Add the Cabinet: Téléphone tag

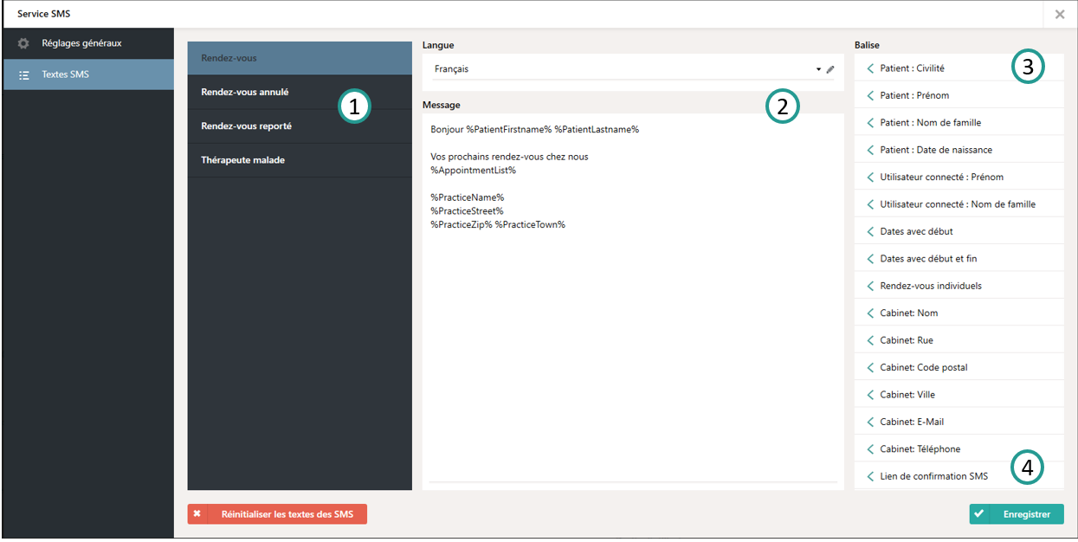[x=920, y=449]
